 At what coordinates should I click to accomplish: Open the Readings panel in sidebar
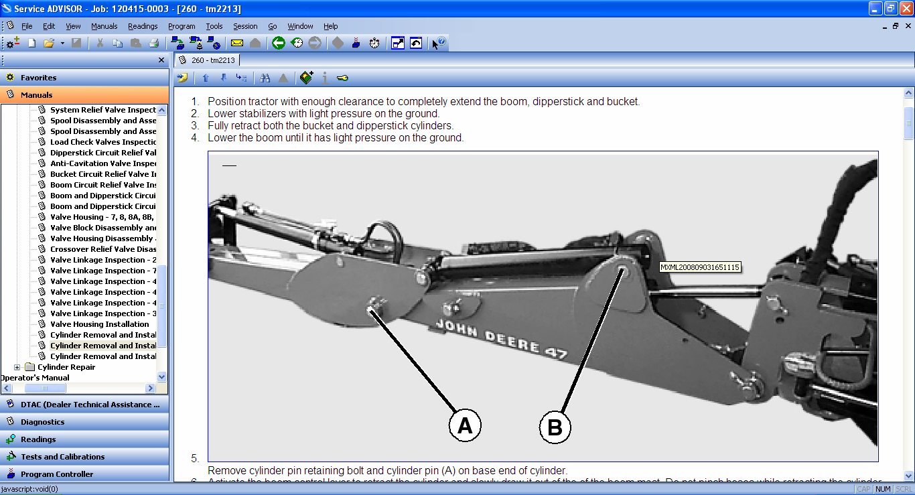click(84, 439)
